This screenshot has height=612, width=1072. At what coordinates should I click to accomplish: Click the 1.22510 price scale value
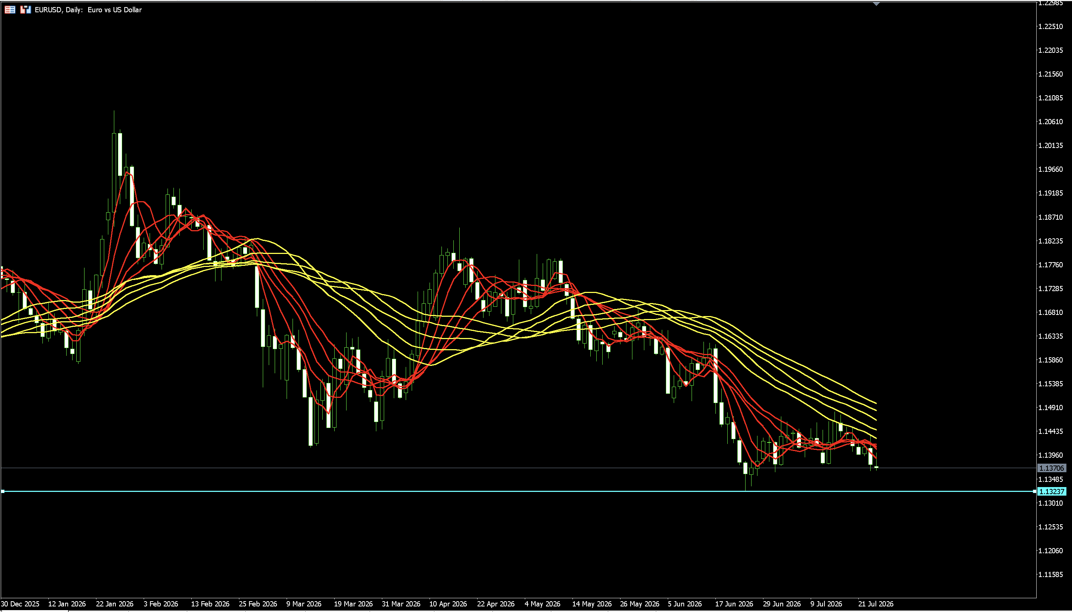click(1050, 26)
